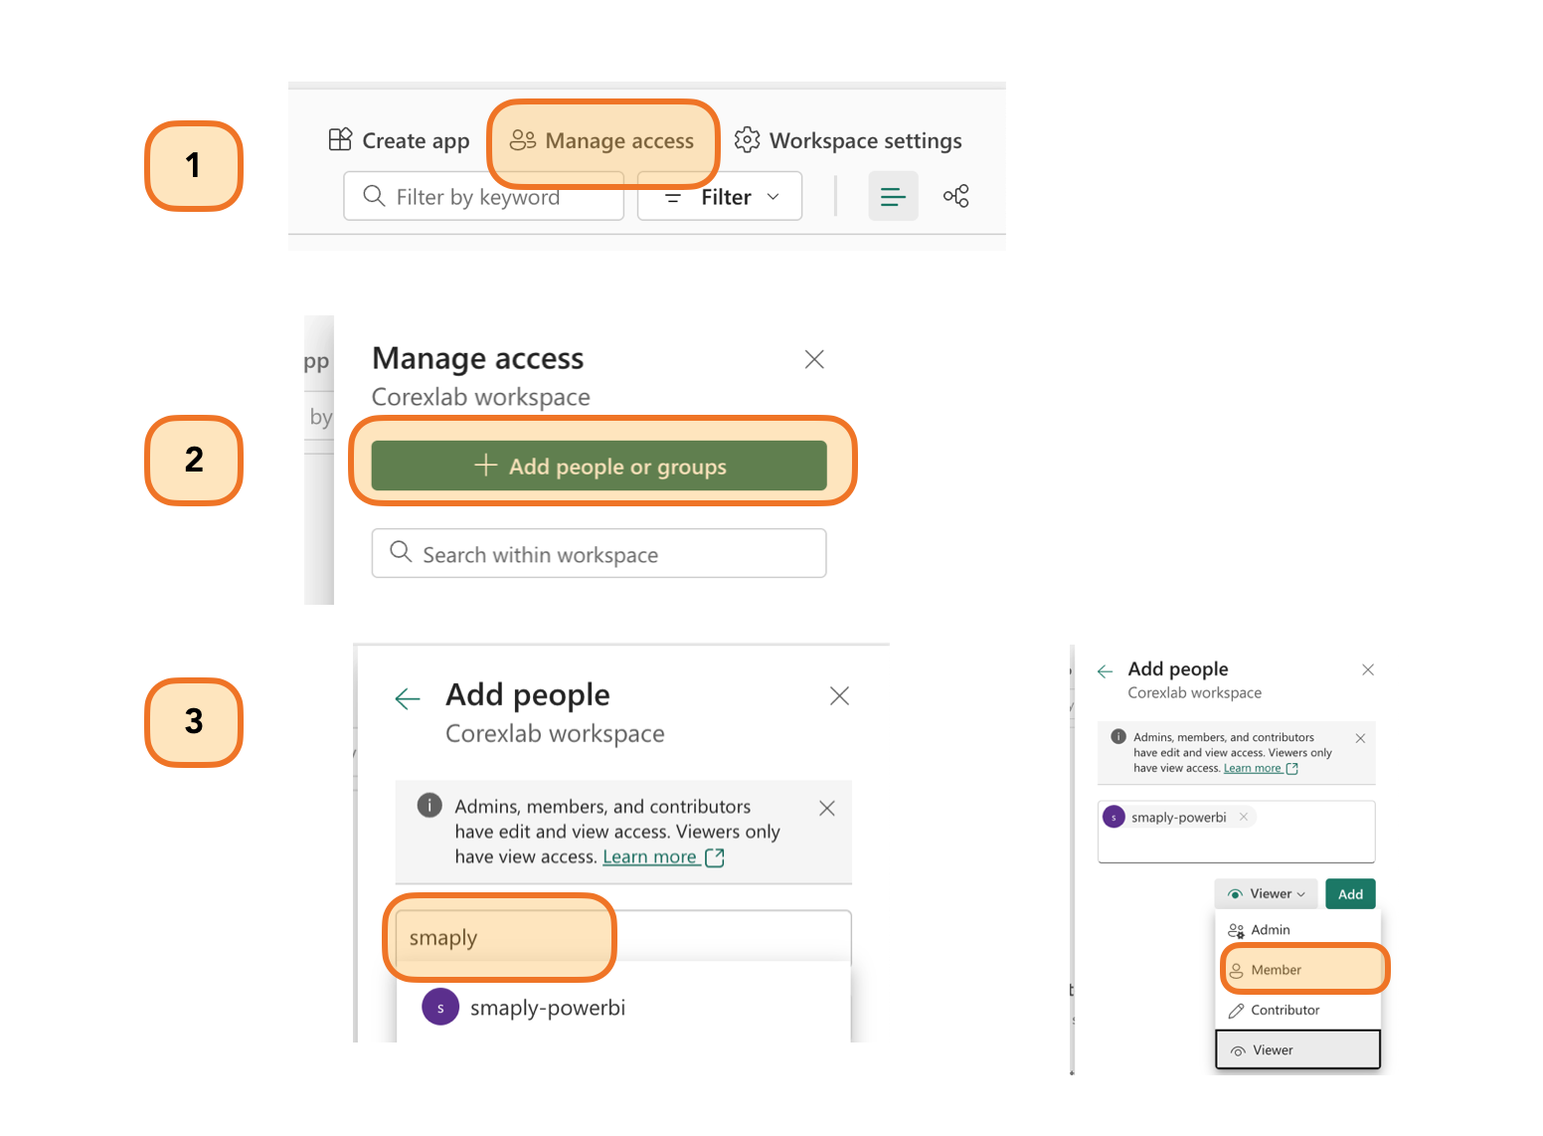
Task: Open Workspace settings
Action: coord(848,140)
